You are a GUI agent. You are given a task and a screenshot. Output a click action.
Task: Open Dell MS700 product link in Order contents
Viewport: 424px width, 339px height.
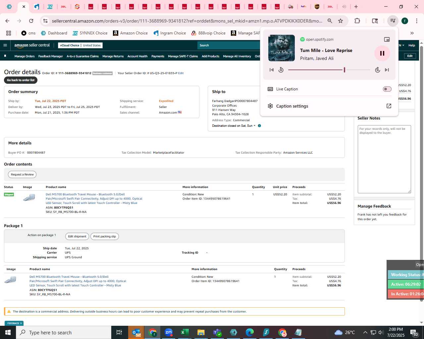[94, 199]
